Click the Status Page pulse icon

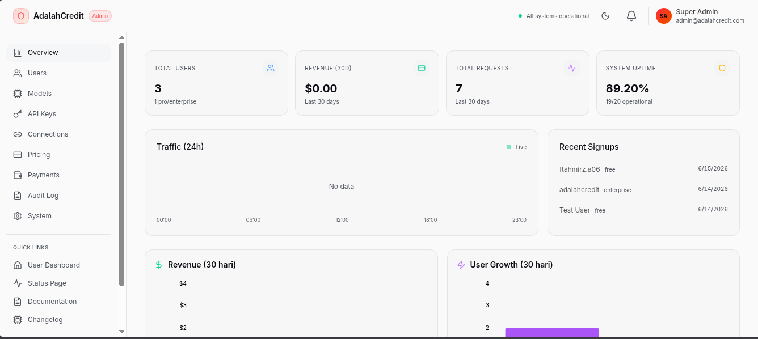18,283
